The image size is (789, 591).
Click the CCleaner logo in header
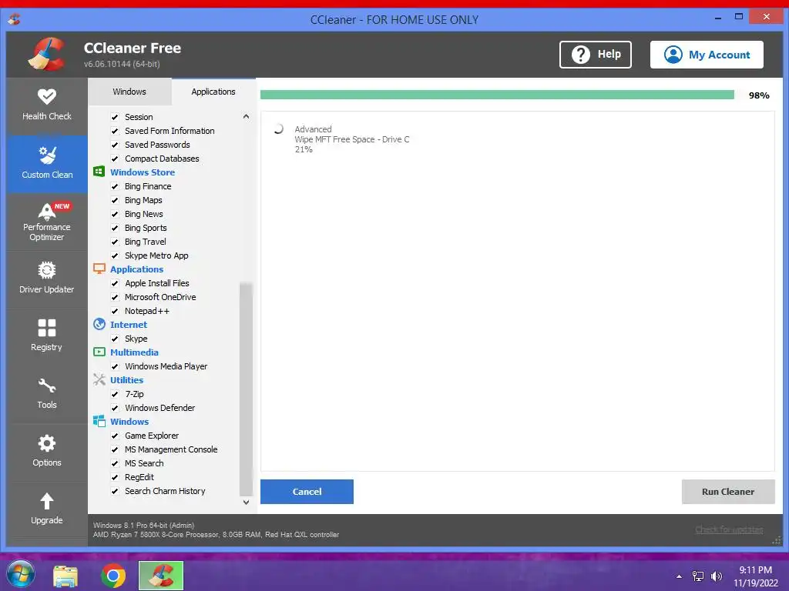[47, 55]
